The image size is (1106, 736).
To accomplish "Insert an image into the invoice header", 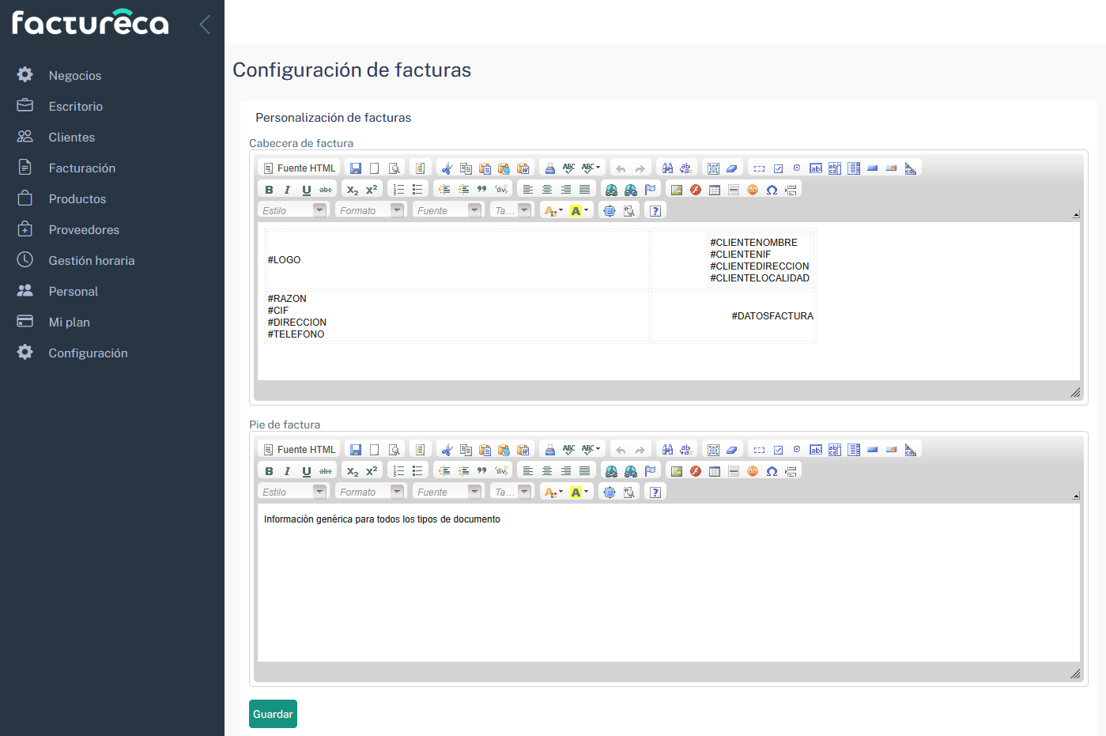I will pos(676,188).
